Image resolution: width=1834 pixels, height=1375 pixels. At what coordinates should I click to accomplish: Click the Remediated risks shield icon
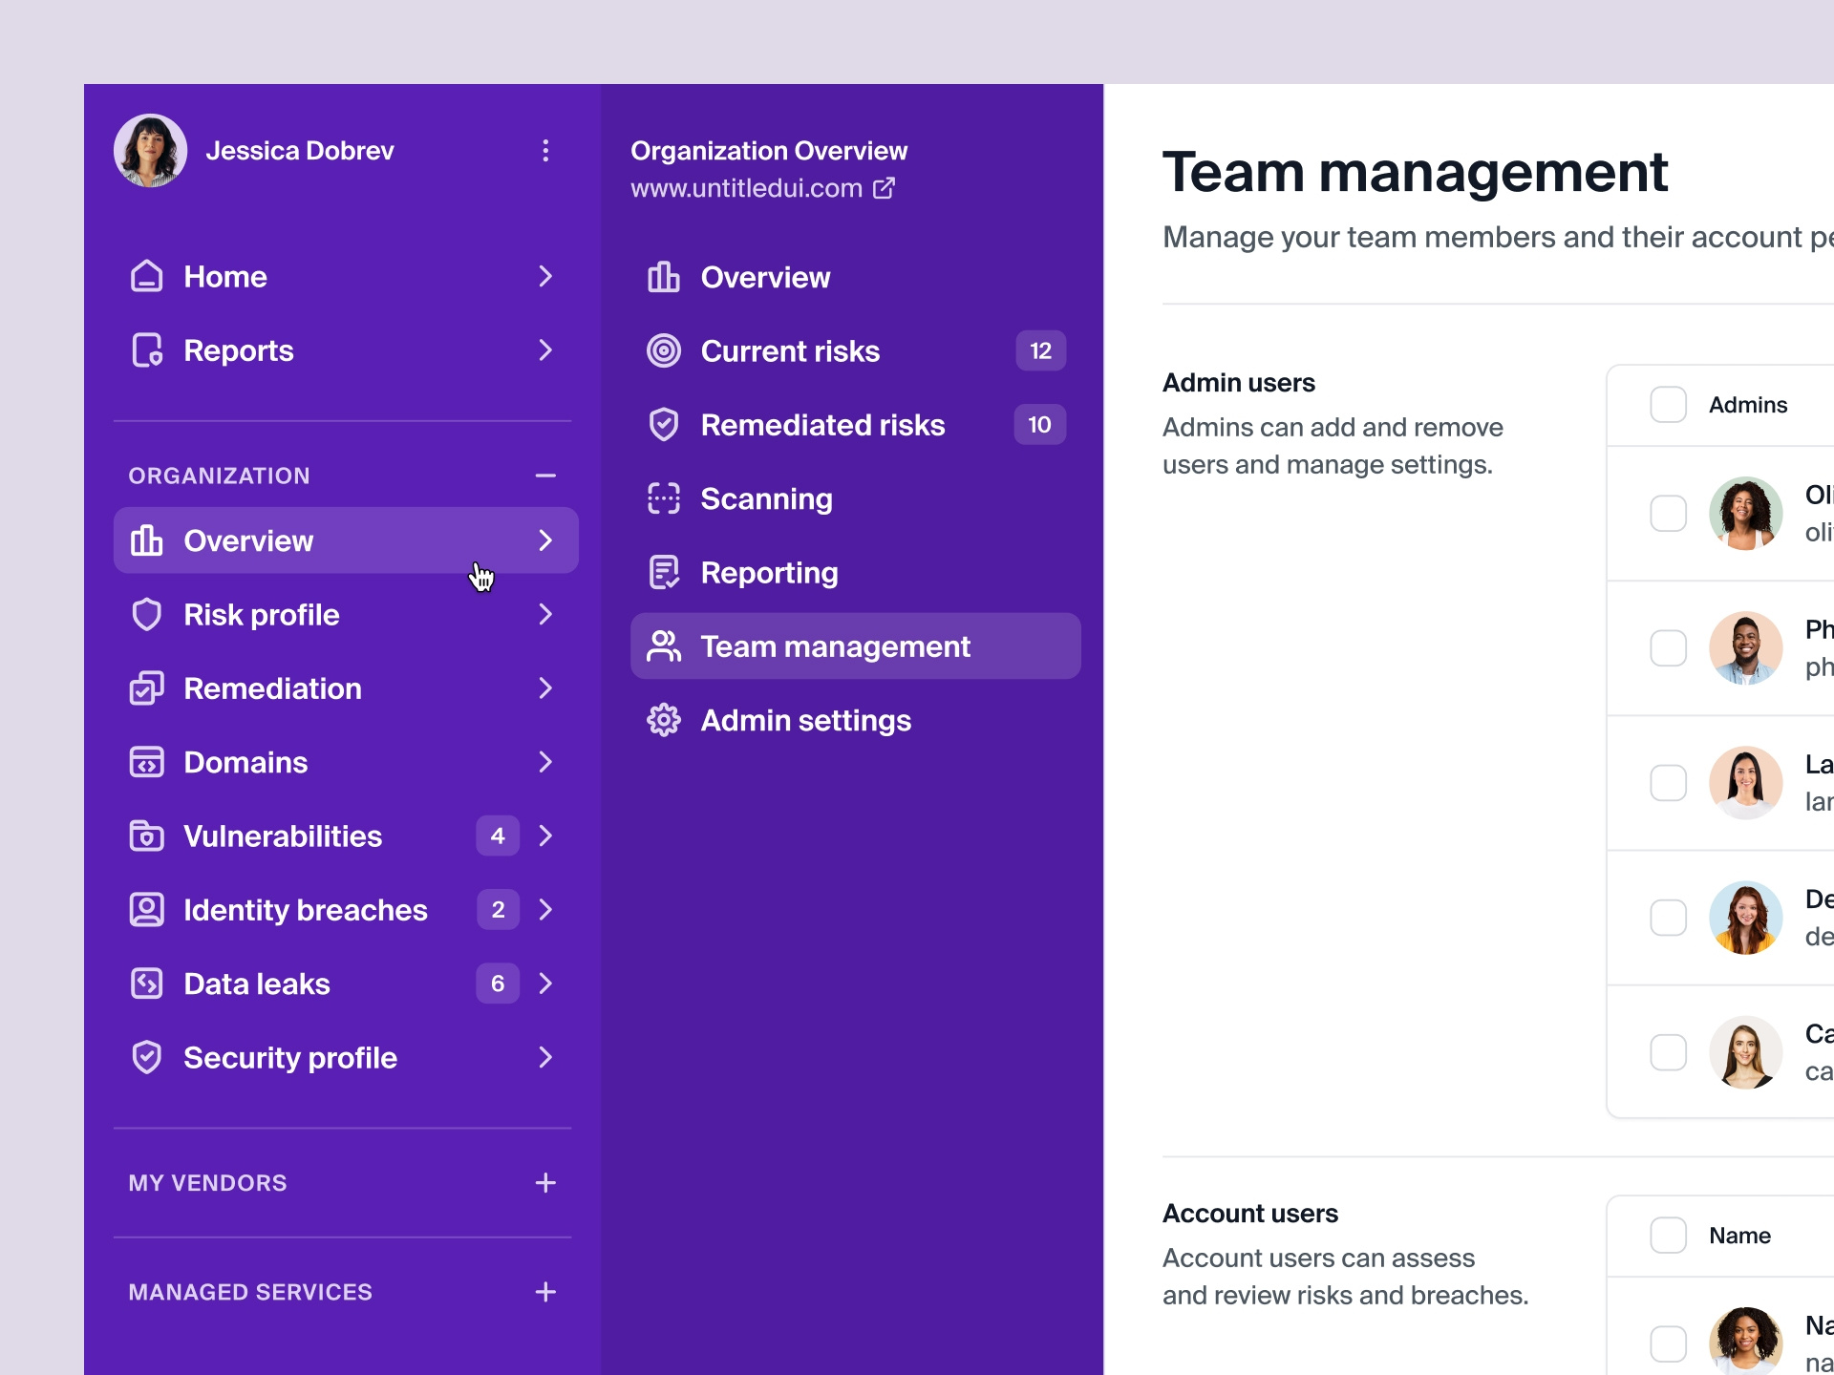coord(664,425)
